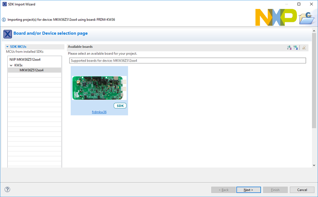Image resolution: width=318 pixels, height=197 pixels.
Task: Click the vertical scrollbar thumb
Action: click(x=314, y=81)
